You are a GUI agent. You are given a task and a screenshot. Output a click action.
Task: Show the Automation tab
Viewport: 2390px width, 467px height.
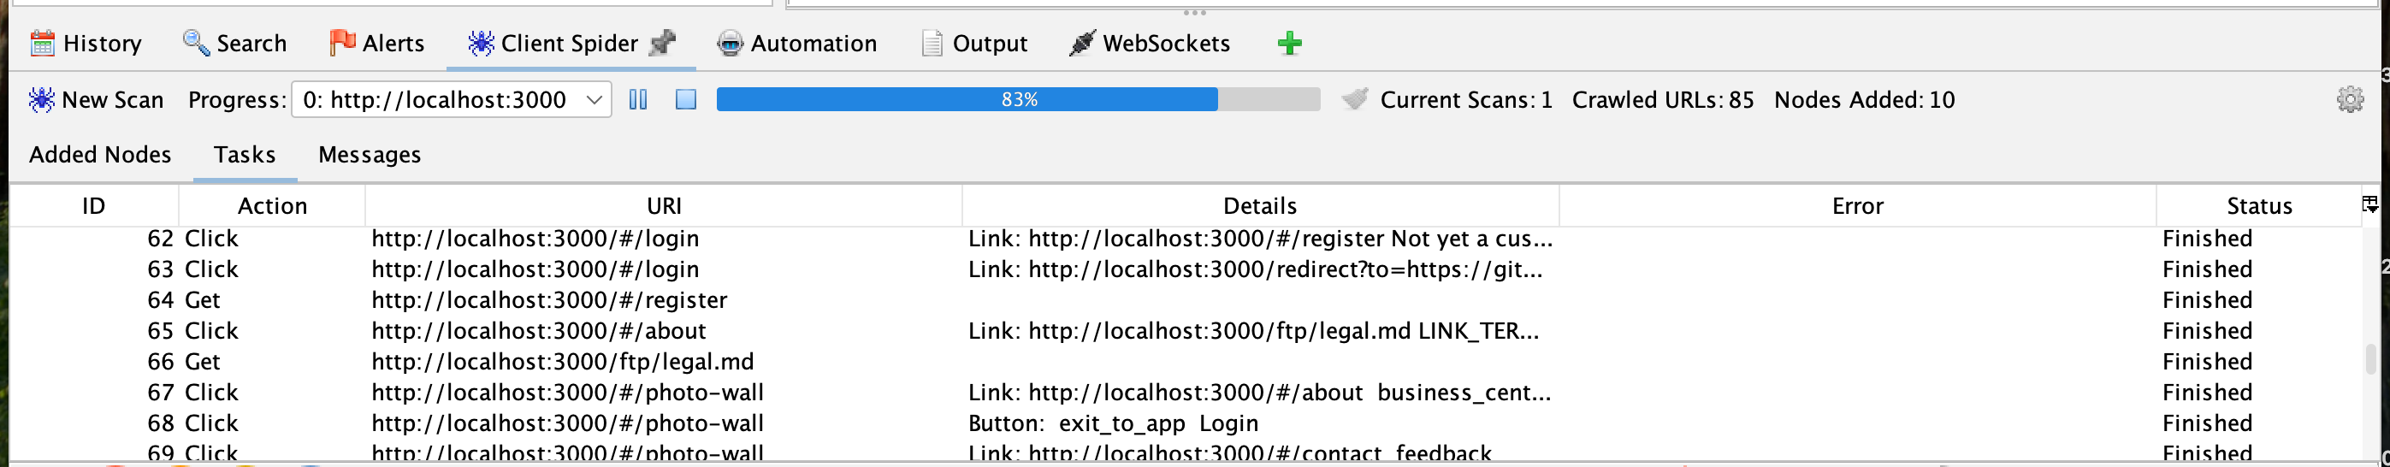[x=797, y=44]
